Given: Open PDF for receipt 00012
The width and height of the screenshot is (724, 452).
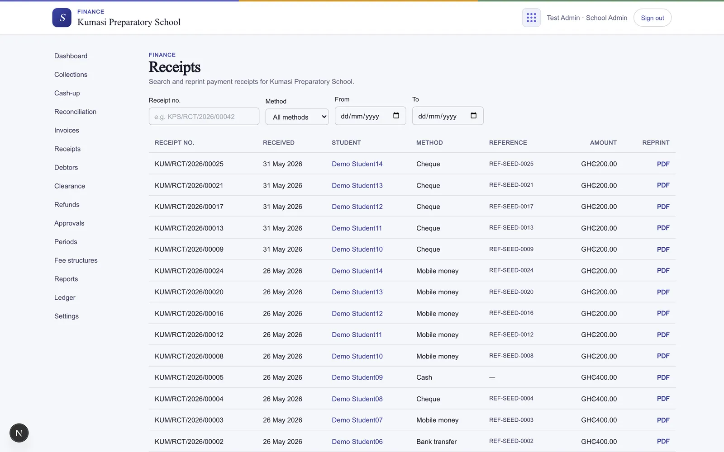Looking at the screenshot, I should [663, 335].
